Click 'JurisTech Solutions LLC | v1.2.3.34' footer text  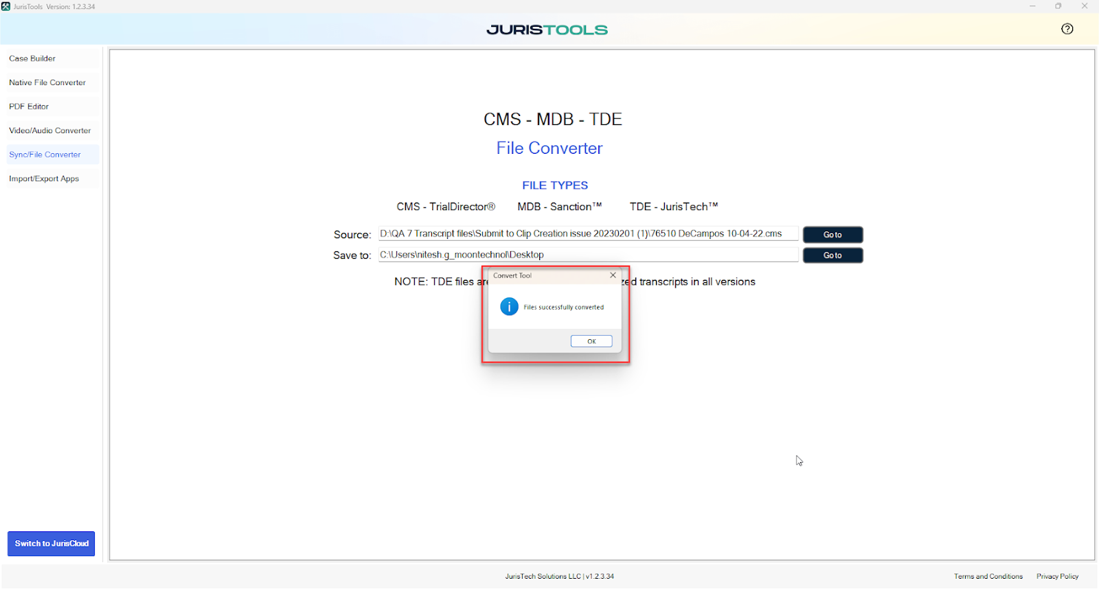tap(560, 577)
